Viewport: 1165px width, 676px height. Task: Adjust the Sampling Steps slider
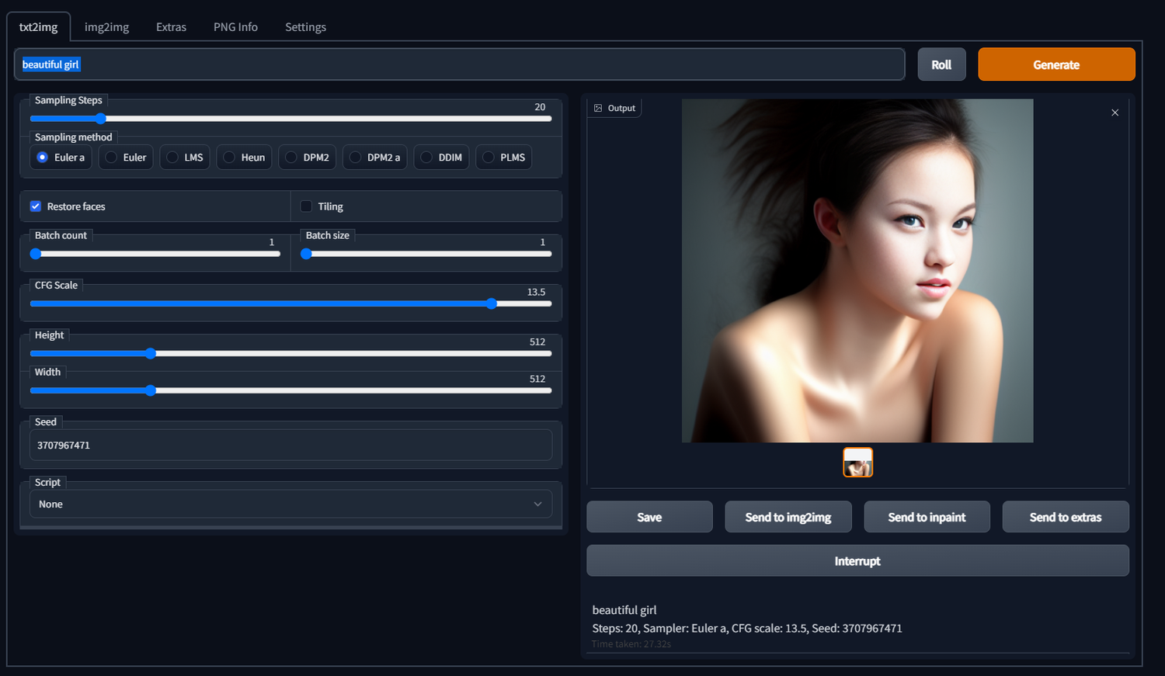[x=291, y=119]
